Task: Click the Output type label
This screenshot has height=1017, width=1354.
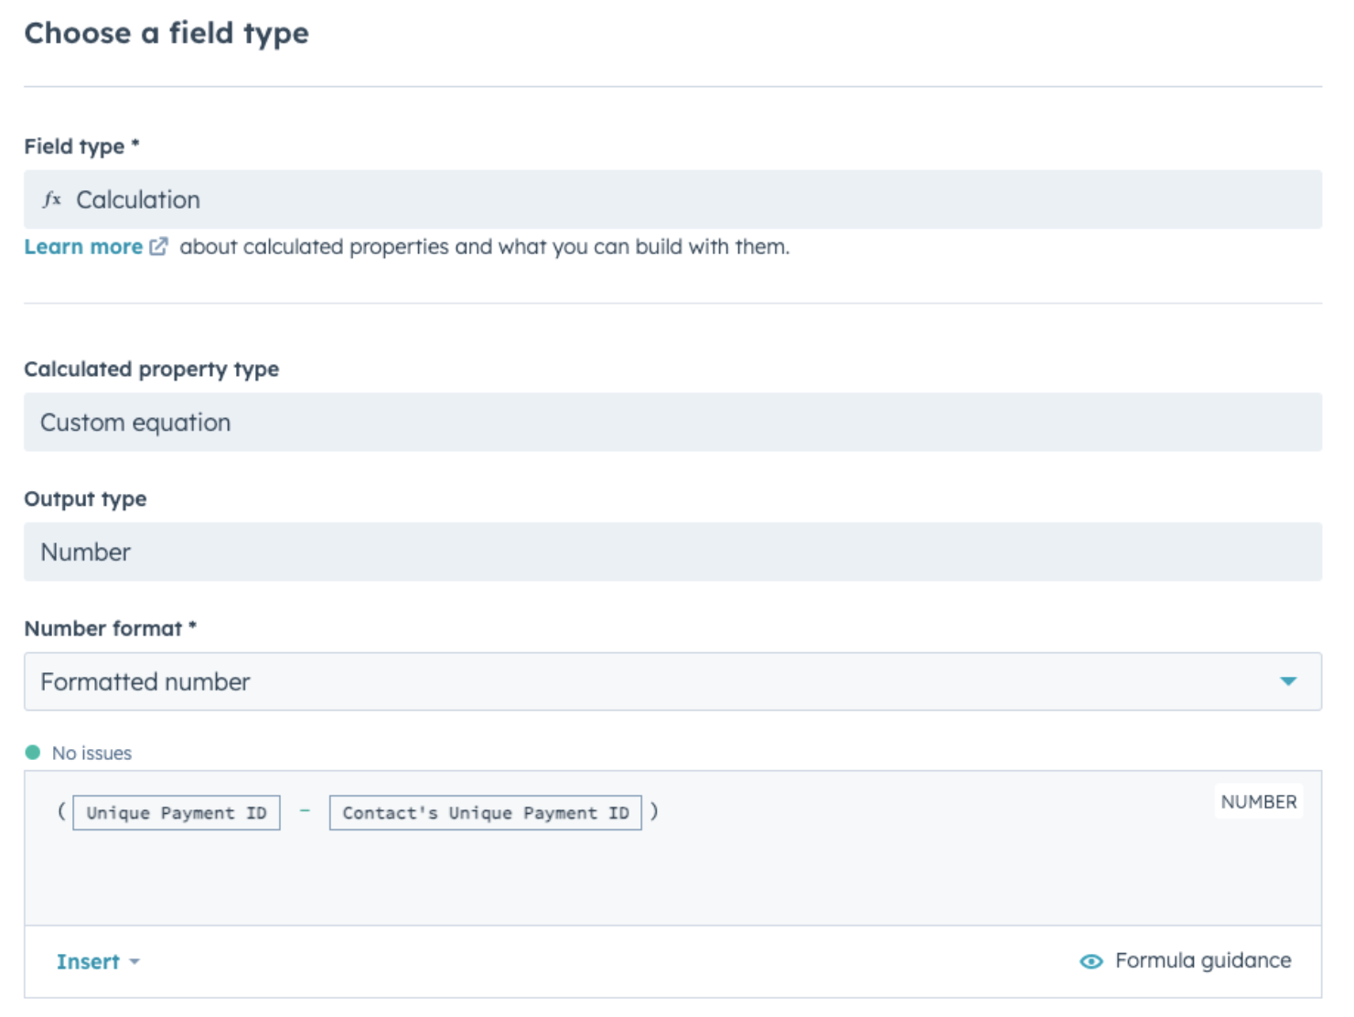Action: (85, 499)
